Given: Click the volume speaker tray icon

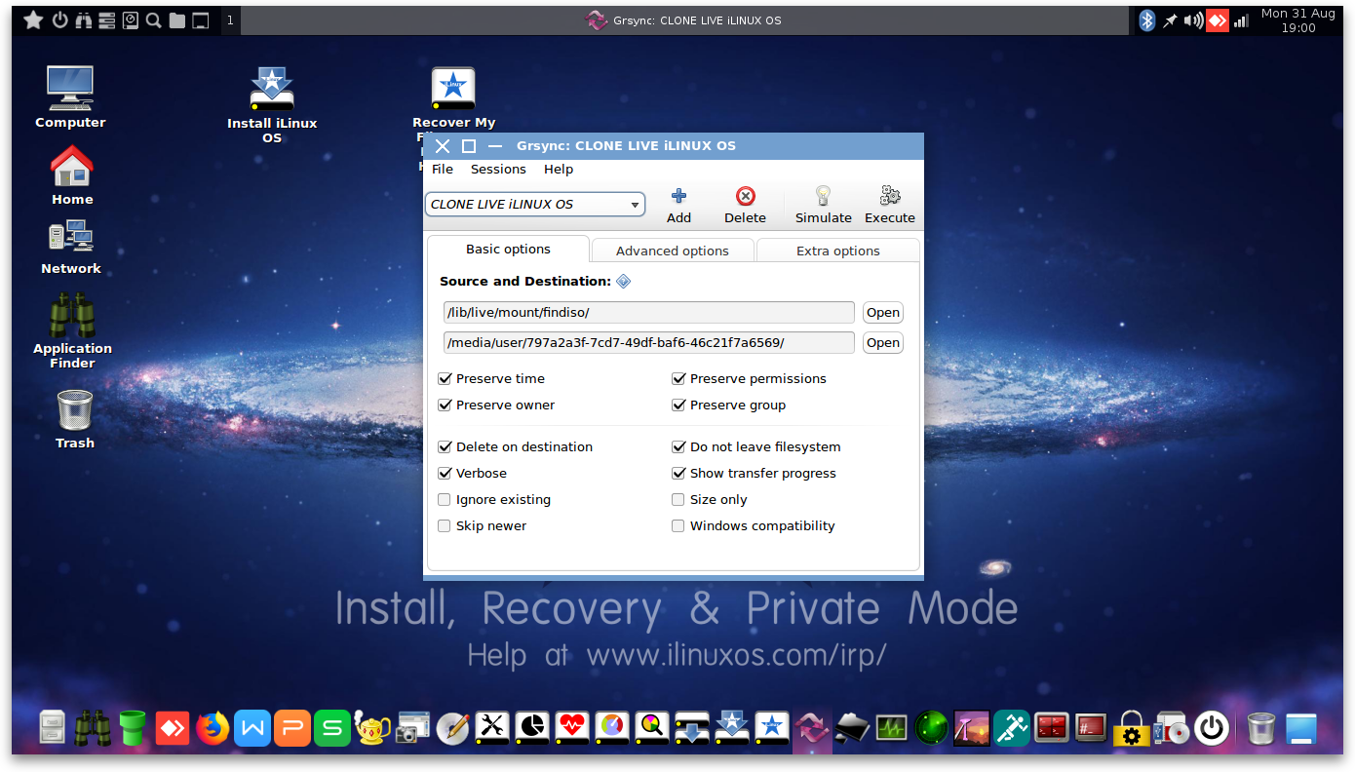Looking at the screenshot, I should (x=1193, y=20).
